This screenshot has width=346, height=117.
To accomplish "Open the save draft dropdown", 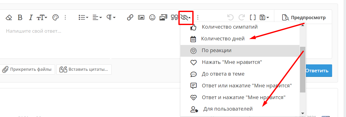I will 264,18.
